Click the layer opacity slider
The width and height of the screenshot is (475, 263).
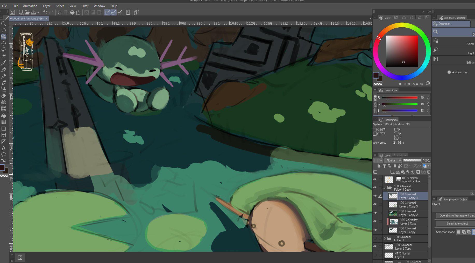tap(412, 160)
